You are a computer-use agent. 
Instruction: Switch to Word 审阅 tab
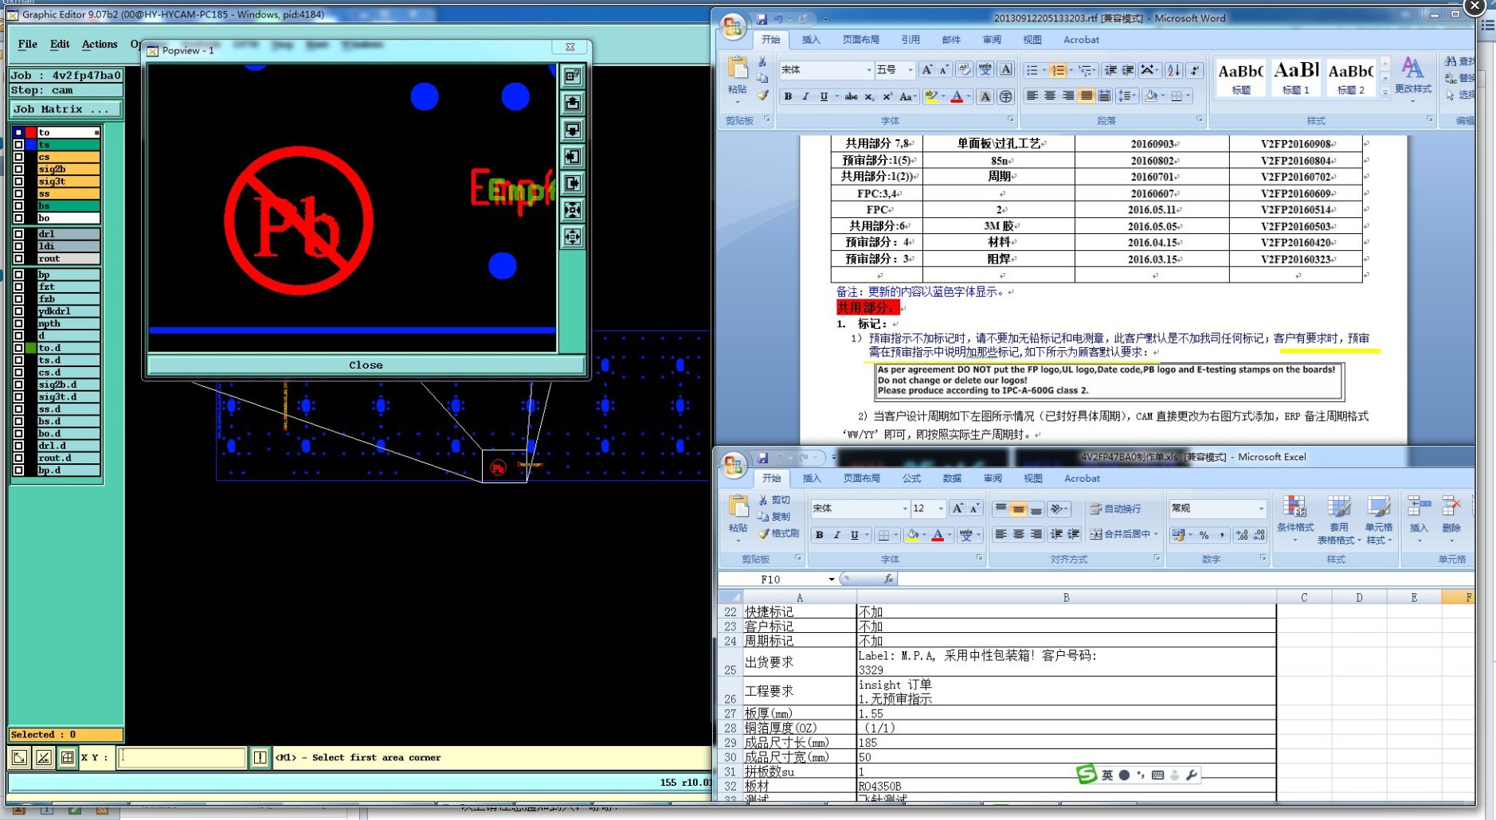pos(992,40)
